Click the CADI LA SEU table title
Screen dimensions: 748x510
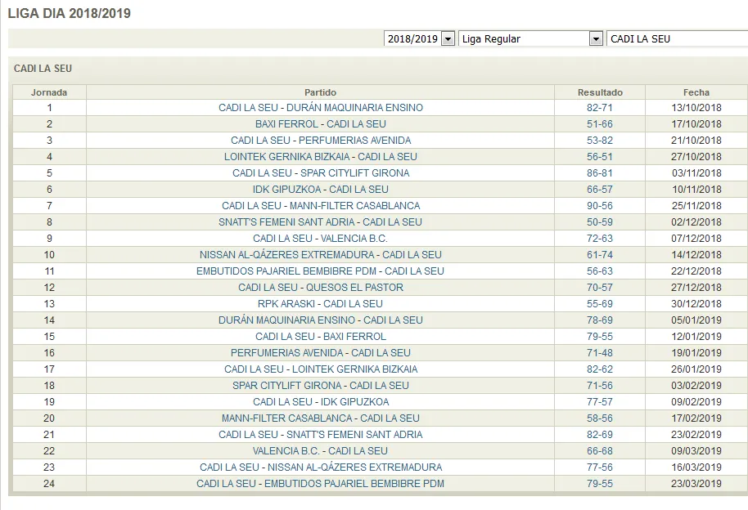point(43,69)
